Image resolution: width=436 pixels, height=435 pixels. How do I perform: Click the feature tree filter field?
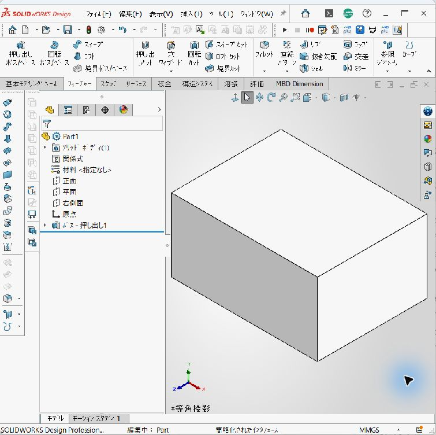tap(102, 123)
